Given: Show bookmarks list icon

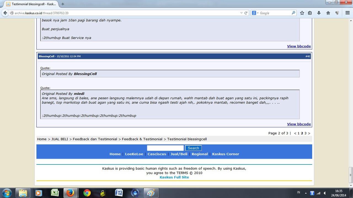Looking at the screenshot, I should (310, 13).
